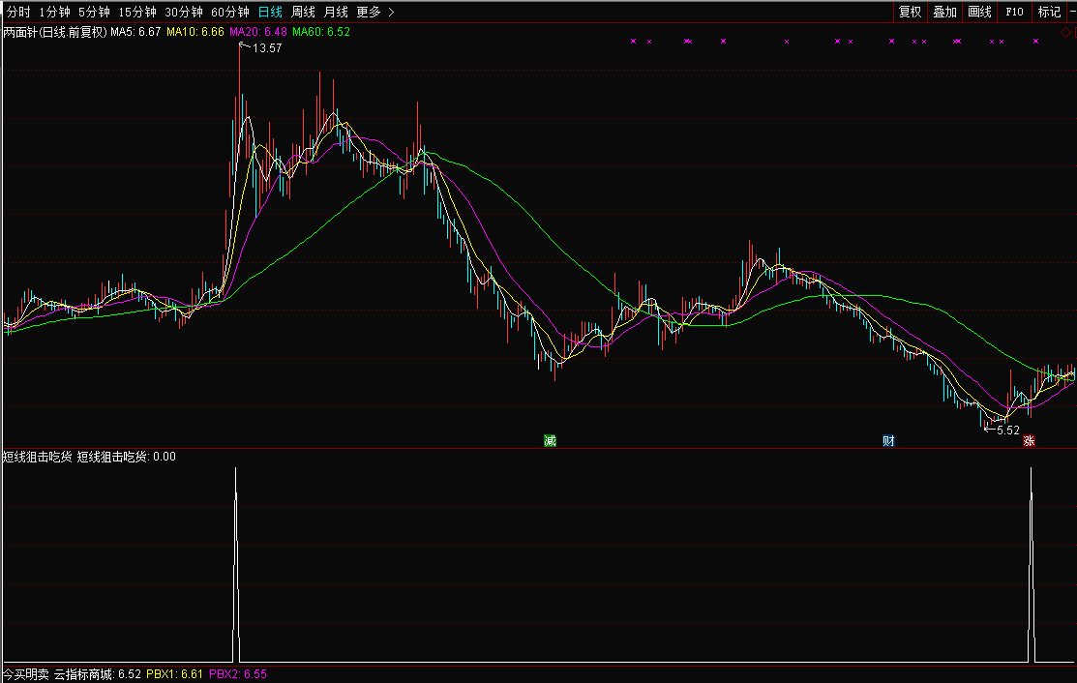Click the 两面针(日线.前复权) stock title
This screenshot has width=1077, height=683.
pos(55,32)
